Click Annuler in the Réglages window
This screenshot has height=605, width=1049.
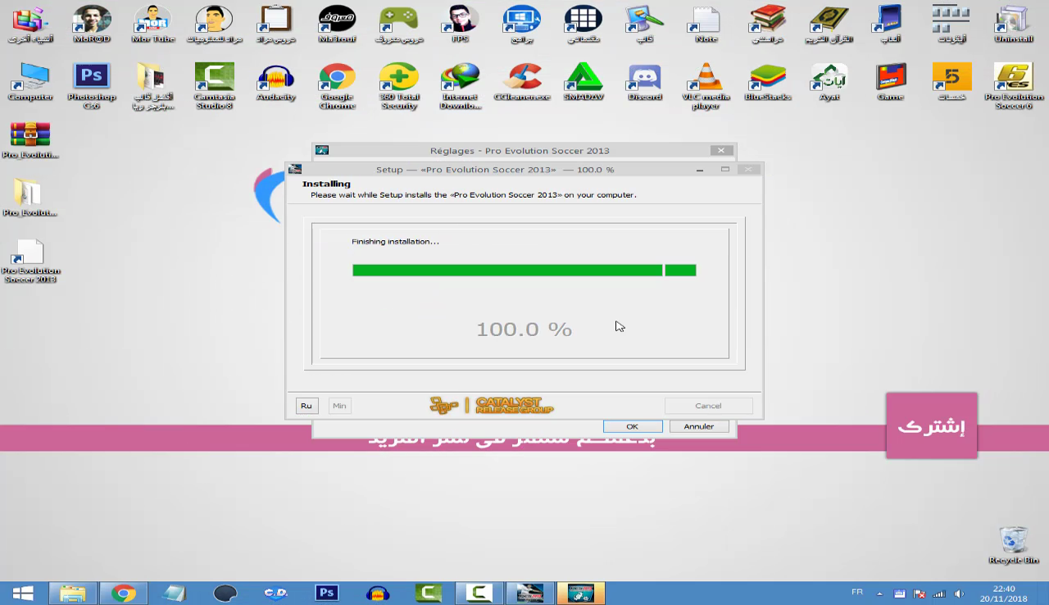(699, 426)
